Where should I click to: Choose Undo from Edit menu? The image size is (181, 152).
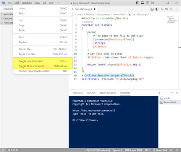[43, 8]
